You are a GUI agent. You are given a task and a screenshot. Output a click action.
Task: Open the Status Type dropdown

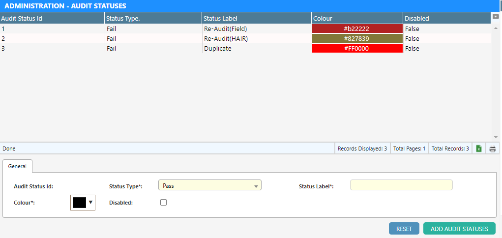(x=209, y=186)
